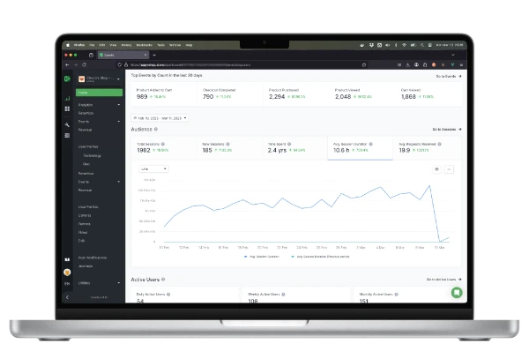Open Funnels in the sidebar
This screenshot has width=529, height=344.
[85, 224]
